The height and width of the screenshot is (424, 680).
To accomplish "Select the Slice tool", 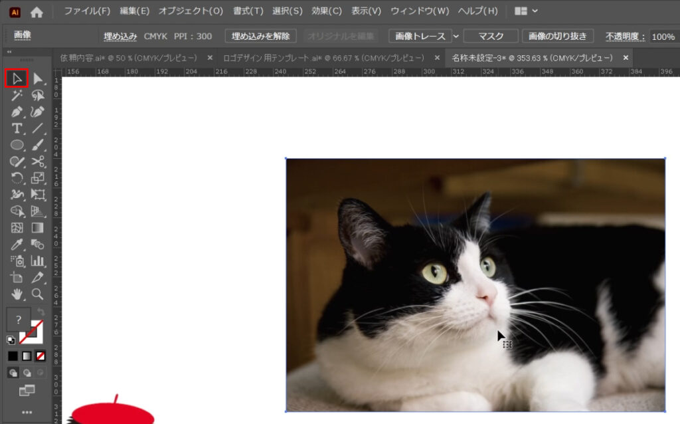I will pos(38,277).
